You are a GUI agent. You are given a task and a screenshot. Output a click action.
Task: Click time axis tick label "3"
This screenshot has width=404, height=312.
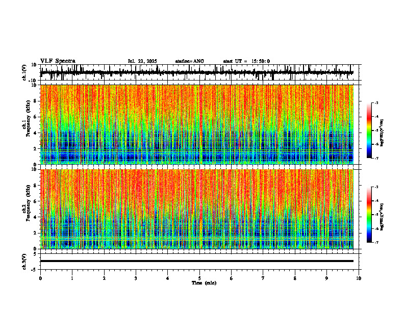(136, 278)
